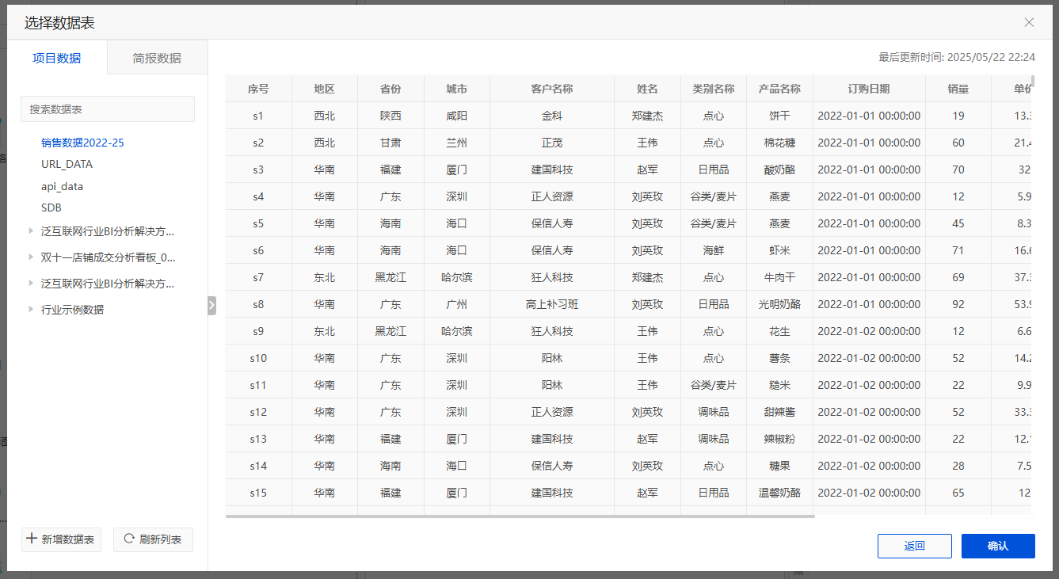Close the 选择数据表 dialog
The height and width of the screenshot is (579, 1059).
pos(1029,22)
